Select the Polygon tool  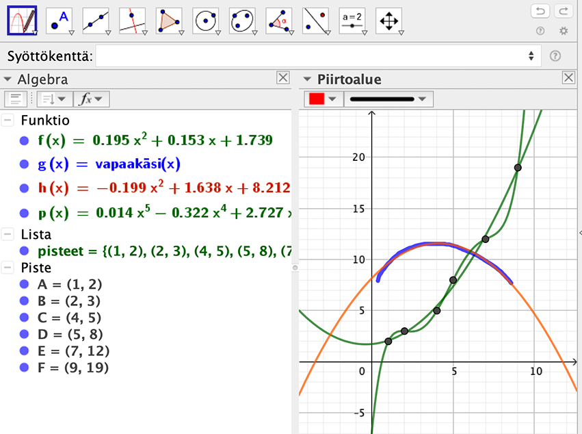pos(169,21)
